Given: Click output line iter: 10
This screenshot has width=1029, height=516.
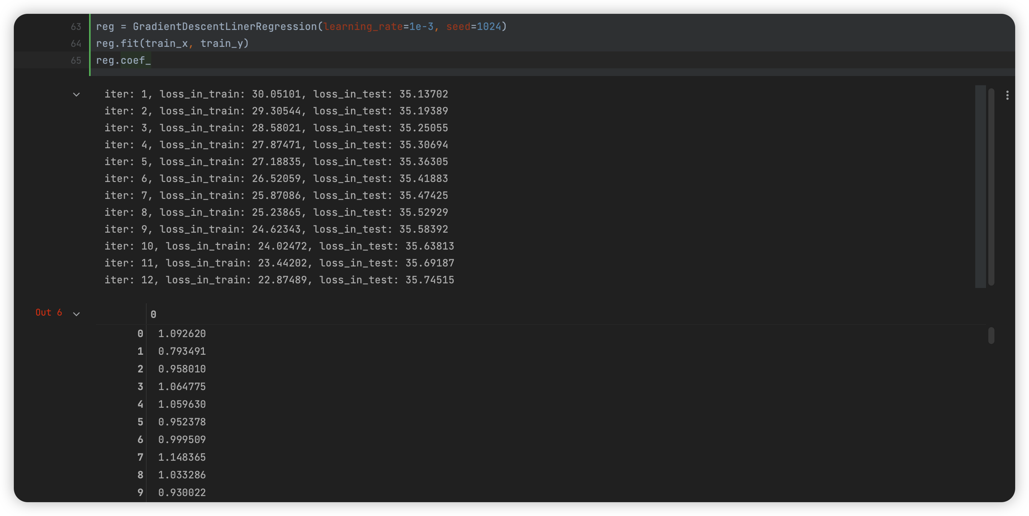Looking at the screenshot, I should click(279, 246).
